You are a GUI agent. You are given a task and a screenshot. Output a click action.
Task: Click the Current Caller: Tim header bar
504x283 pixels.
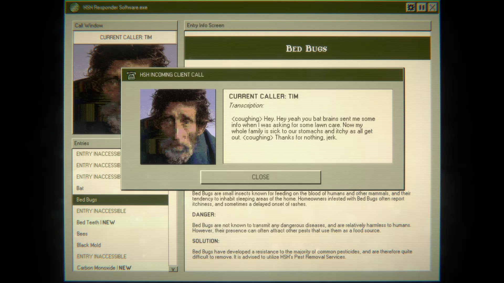pyautogui.click(x=125, y=37)
